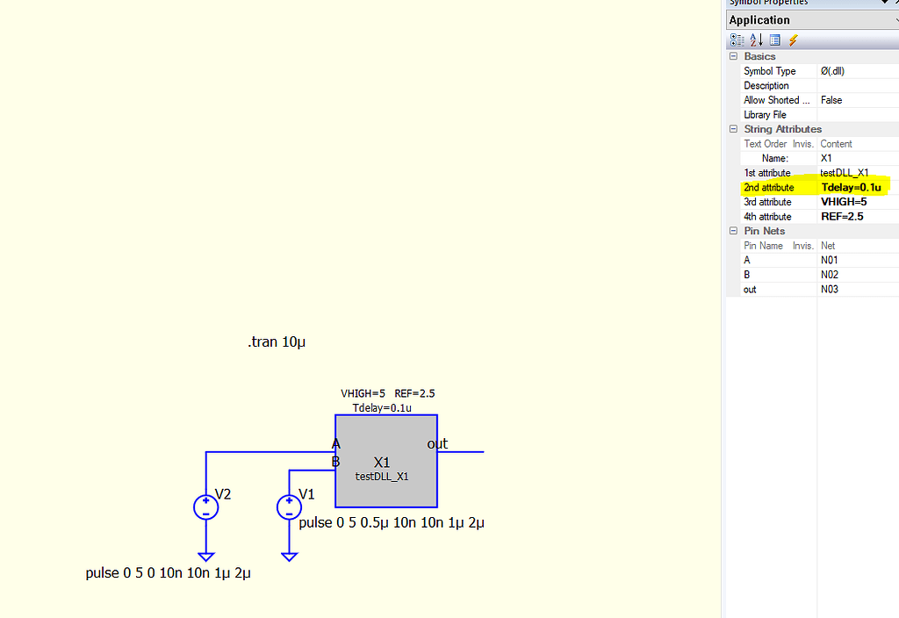Select the Categorized view icon
Image resolution: width=899 pixels, height=618 pixels.
(x=736, y=40)
